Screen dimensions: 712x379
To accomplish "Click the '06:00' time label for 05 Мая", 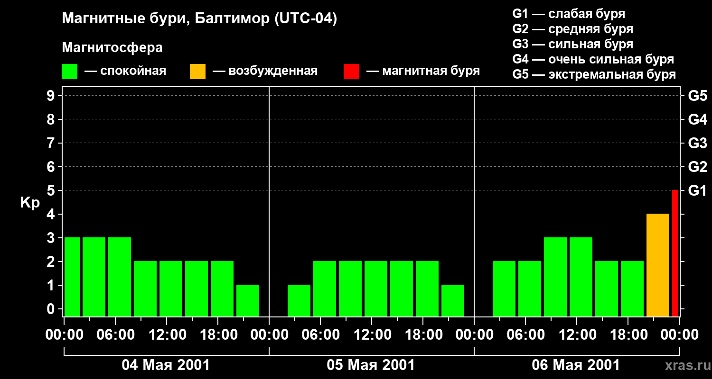I will click(x=320, y=334).
